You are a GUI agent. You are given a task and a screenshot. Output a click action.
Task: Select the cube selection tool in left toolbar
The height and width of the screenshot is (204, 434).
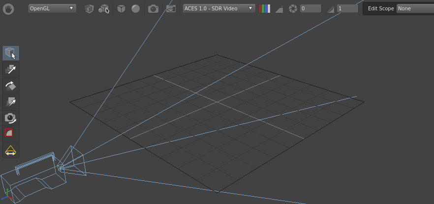[x=11, y=53]
